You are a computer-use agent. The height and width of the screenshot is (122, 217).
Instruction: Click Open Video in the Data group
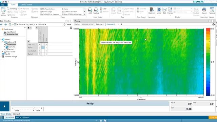[x=128, y=9]
